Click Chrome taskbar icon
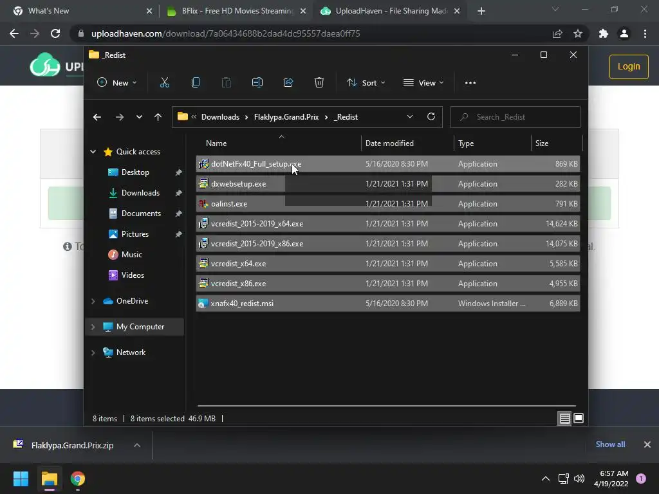 [x=78, y=479]
